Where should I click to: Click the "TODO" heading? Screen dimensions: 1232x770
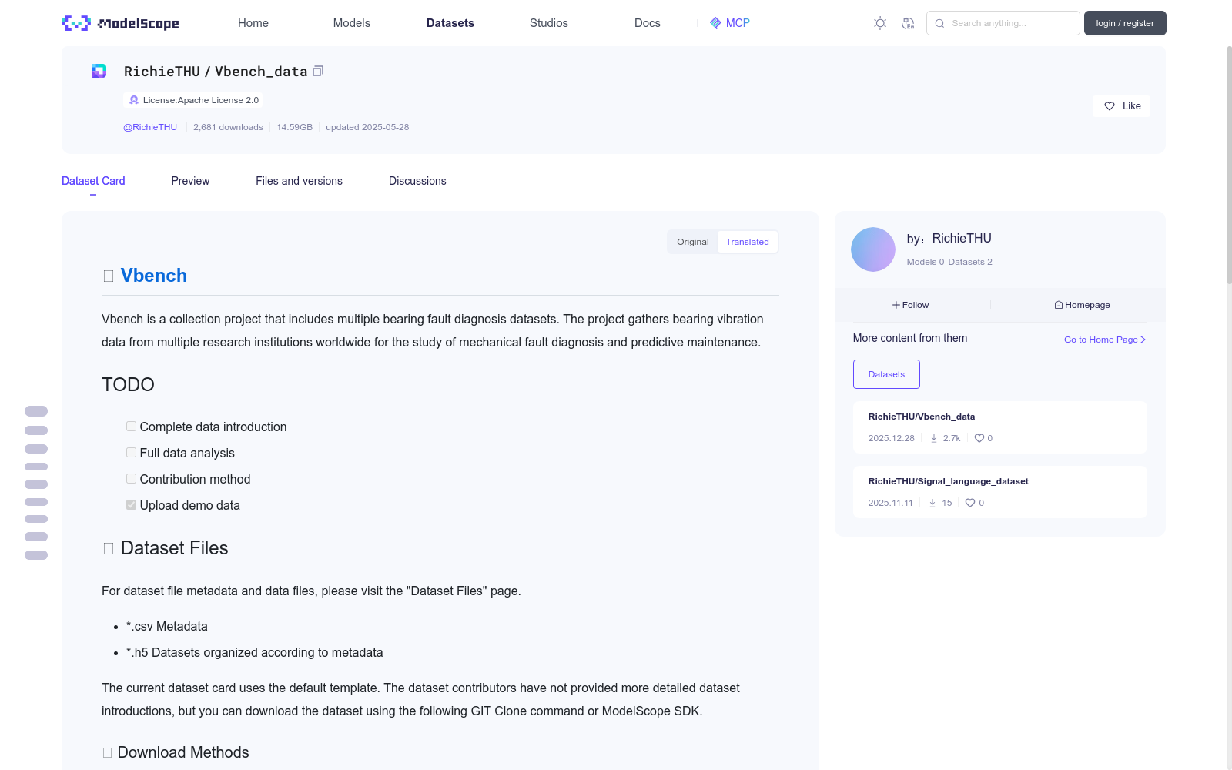[128, 385]
